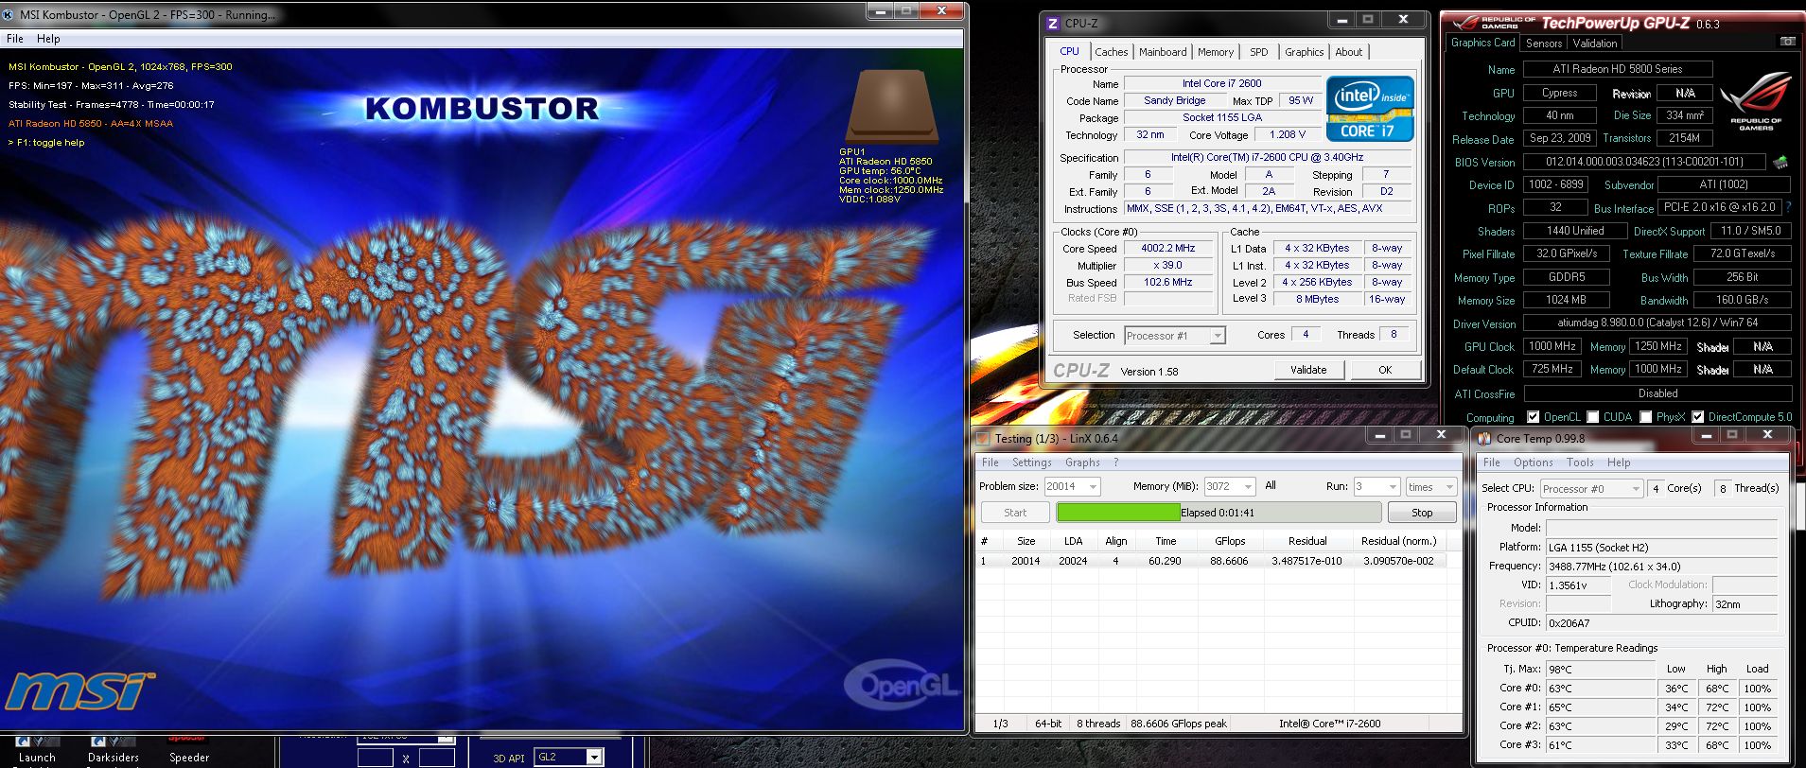
Task: Click the Validate button in CPU-Z
Action: click(x=1308, y=370)
